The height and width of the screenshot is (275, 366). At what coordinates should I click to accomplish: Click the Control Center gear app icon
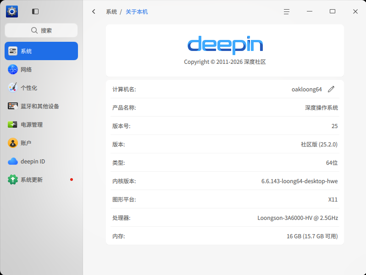tap(12, 11)
